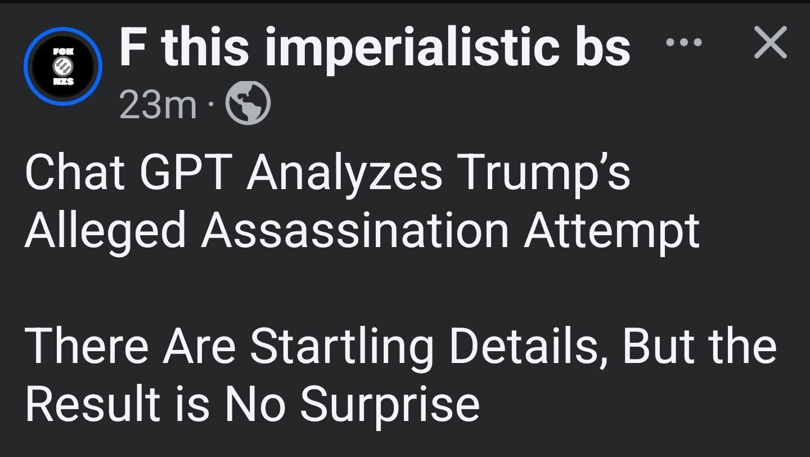This screenshot has height=457, width=810.
Task: Click the circular emblem inside the avatar
Action: point(63,66)
